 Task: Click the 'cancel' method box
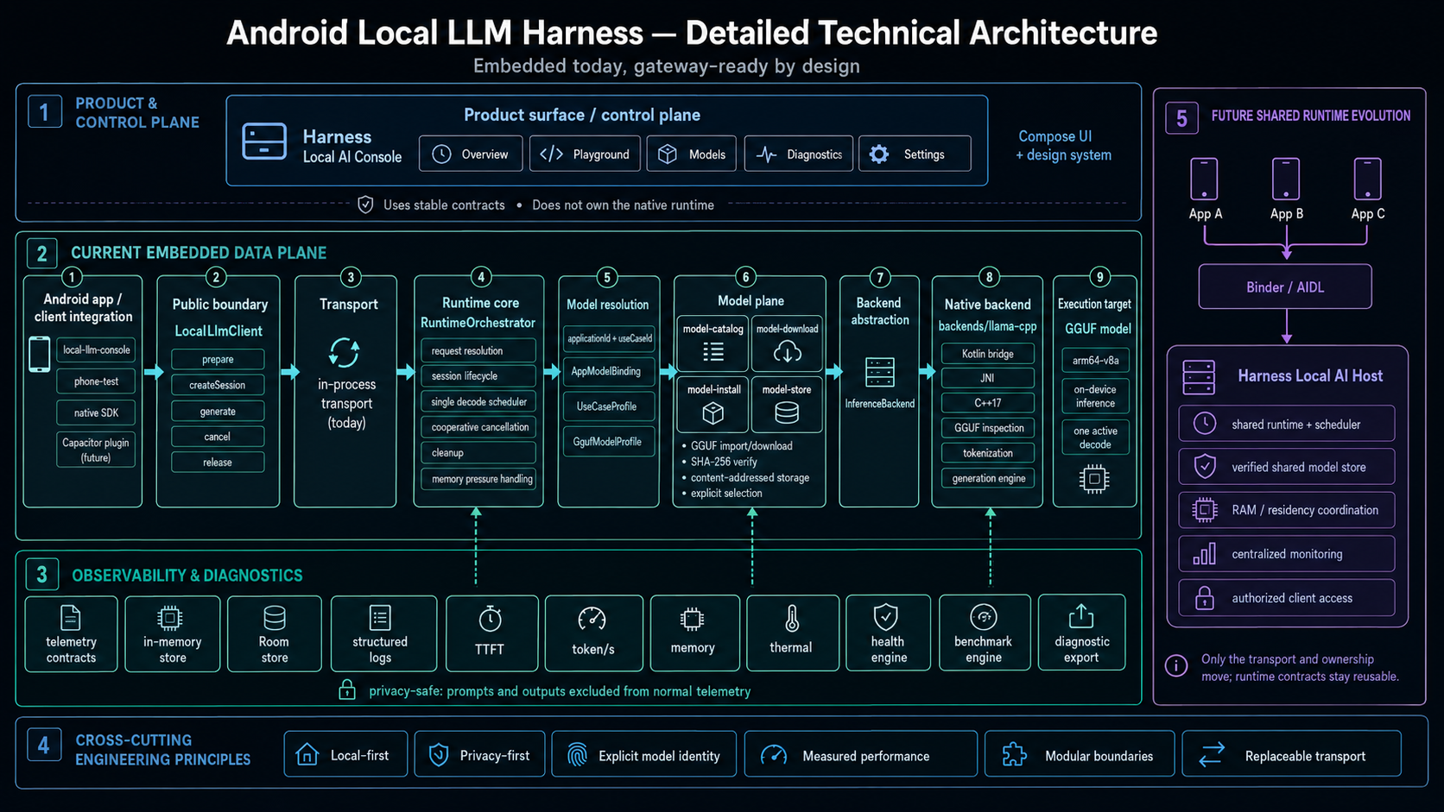[x=218, y=437]
